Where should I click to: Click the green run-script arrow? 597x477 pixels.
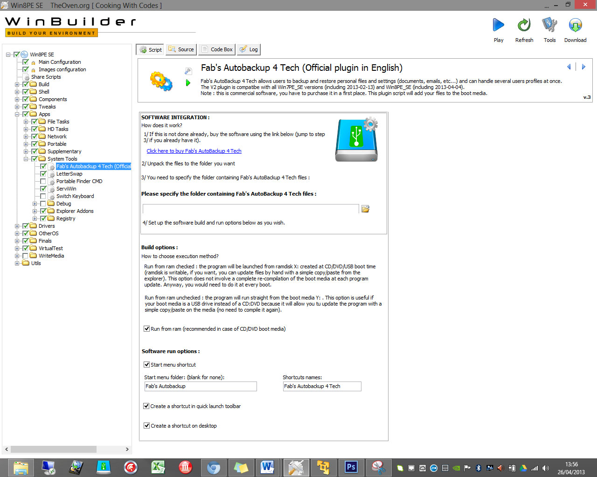pos(188,83)
